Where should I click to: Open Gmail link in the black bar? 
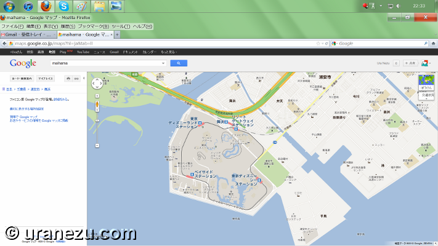click(x=114, y=52)
